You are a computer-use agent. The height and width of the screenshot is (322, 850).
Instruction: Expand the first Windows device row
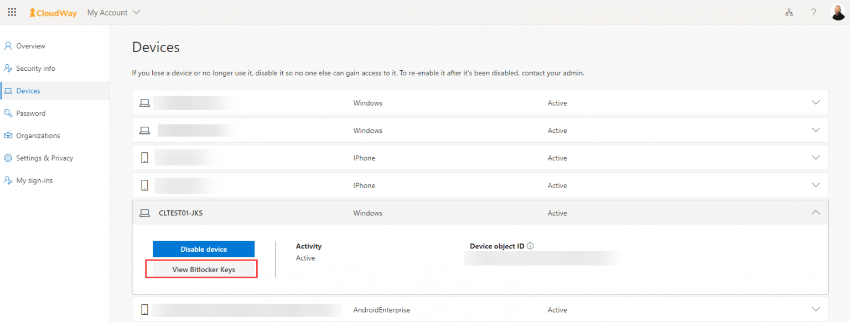(x=815, y=102)
